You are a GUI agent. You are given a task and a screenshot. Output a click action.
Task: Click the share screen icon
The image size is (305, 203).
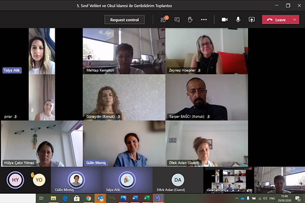(x=251, y=20)
